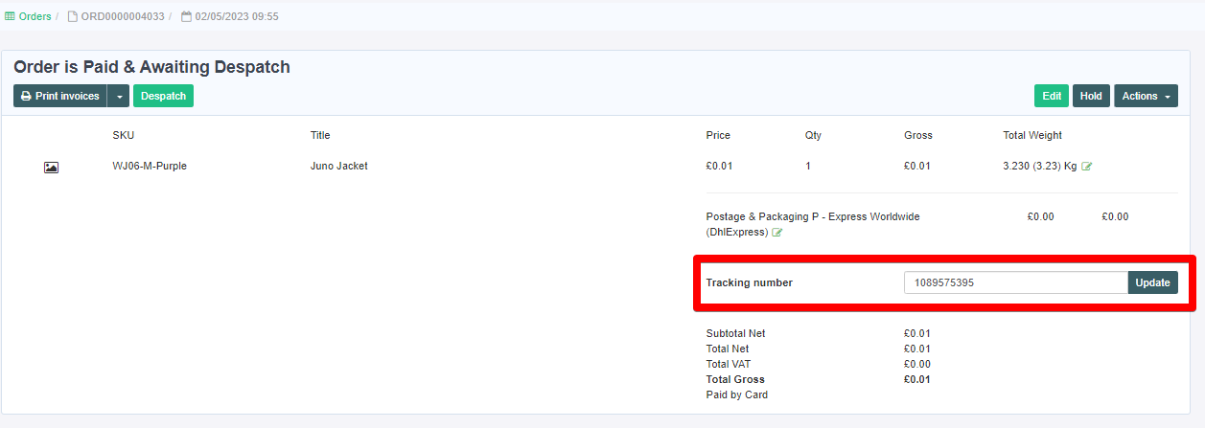
Task: Expand the Print invoices dropdown arrow
Action: 118,96
